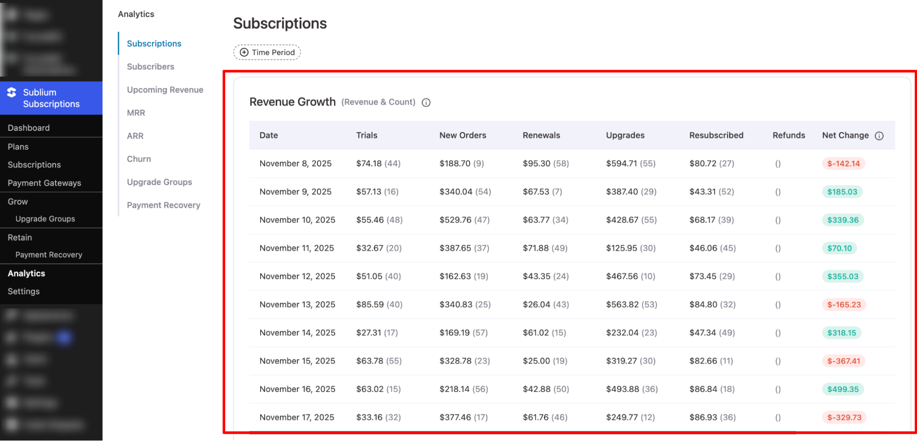The image size is (917, 441).
Task: Select the Subscriptions analytics tab
Action: tap(154, 43)
